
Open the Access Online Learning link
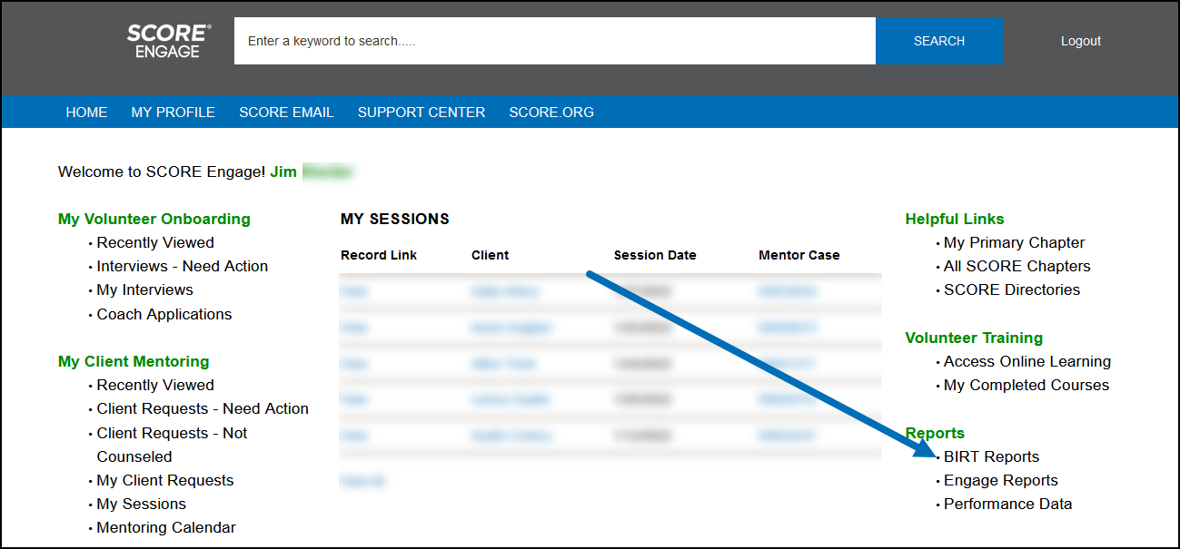tap(1027, 361)
